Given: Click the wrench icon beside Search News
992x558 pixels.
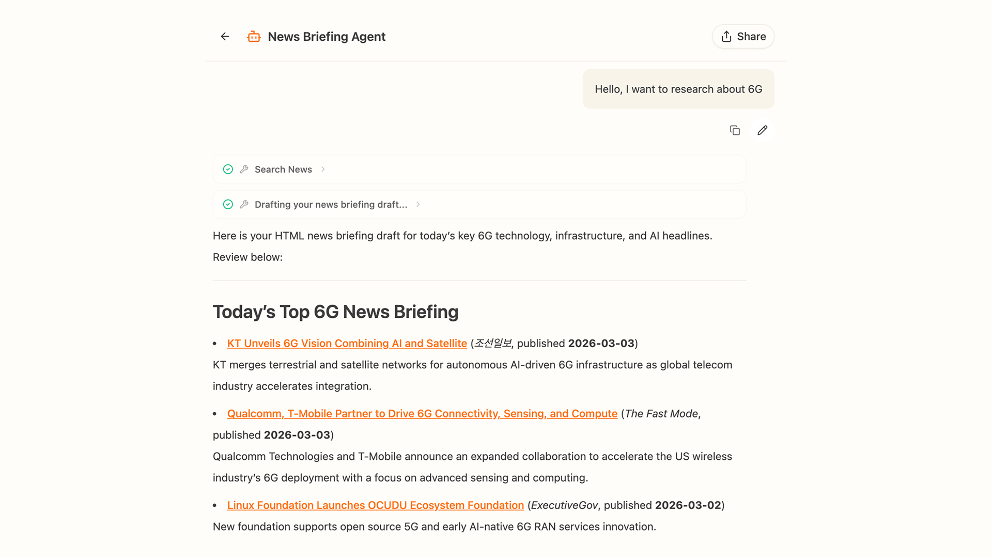Looking at the screenshot, I should tap(244, 169).
